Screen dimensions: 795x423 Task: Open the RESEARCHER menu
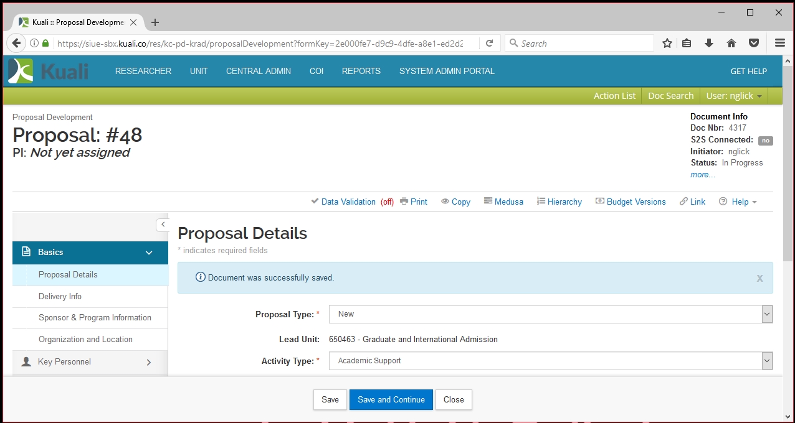[x=143, y=71]
